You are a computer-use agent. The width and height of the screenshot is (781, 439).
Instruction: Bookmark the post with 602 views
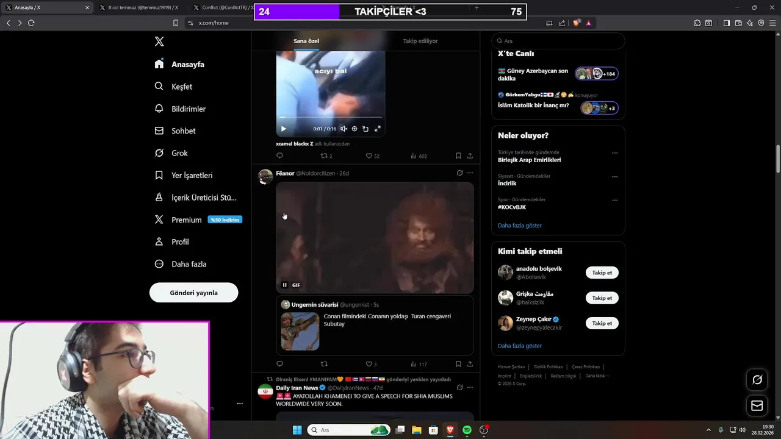458,155
